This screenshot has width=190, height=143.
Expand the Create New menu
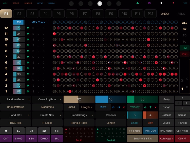(47, 115)
